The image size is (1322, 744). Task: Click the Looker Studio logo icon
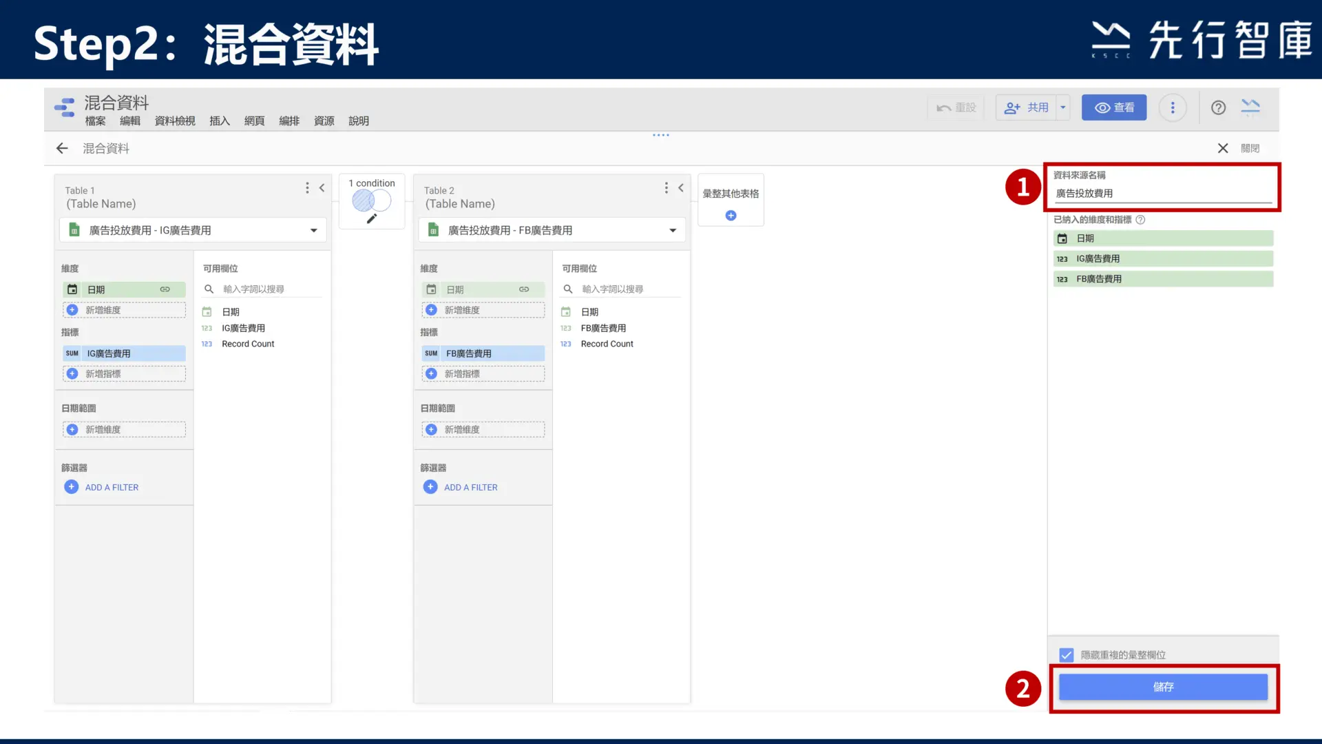click(x=64, y=108)
